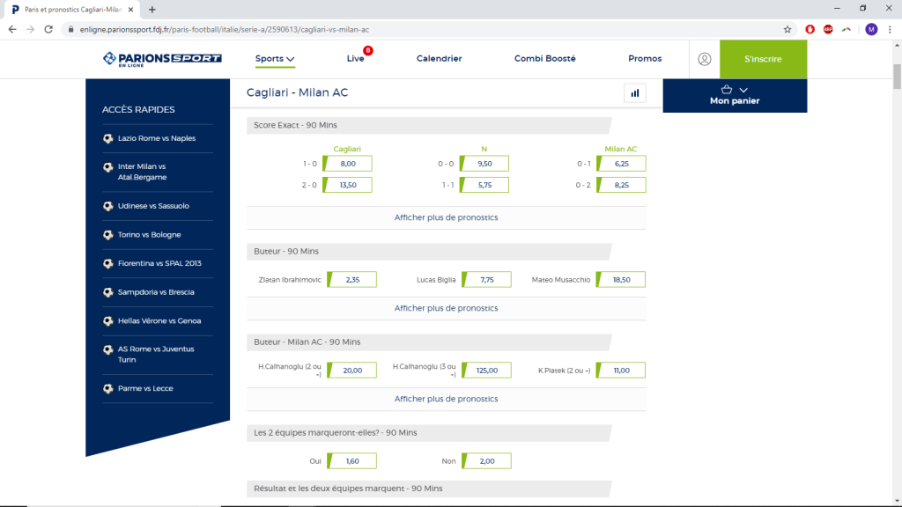Viewport: 902px width, 507px height.
Task: Open Udinese vs Sassuolo match link
Action: (x=153, y=206)
